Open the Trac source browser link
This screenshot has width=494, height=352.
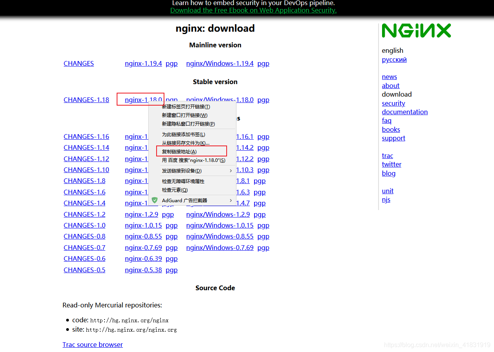(x=93, y=345)
